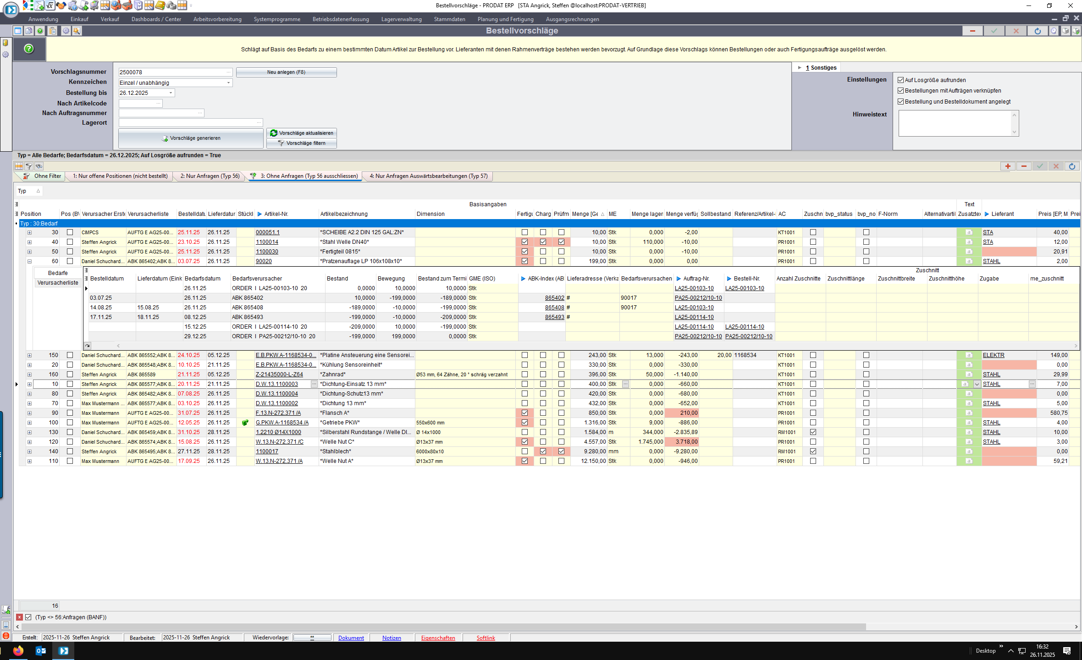Launch Firefox from the Windows taskbar
The height and width of the screenshot is (660, 1082).
click(18, 650)
